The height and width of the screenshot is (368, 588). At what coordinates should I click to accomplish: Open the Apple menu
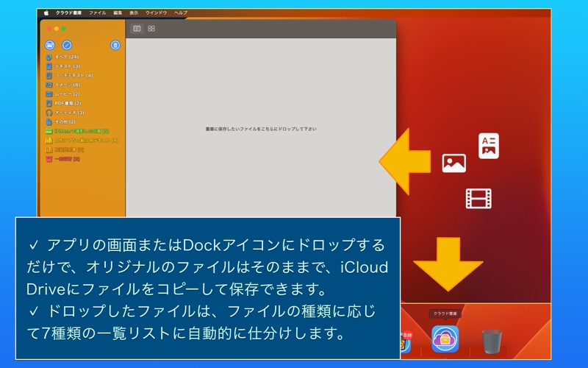(46, 13)
